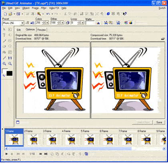Open the Wizard icon dropdown arrow
Screen dimensions: 168x163
(x=43, y=14)
